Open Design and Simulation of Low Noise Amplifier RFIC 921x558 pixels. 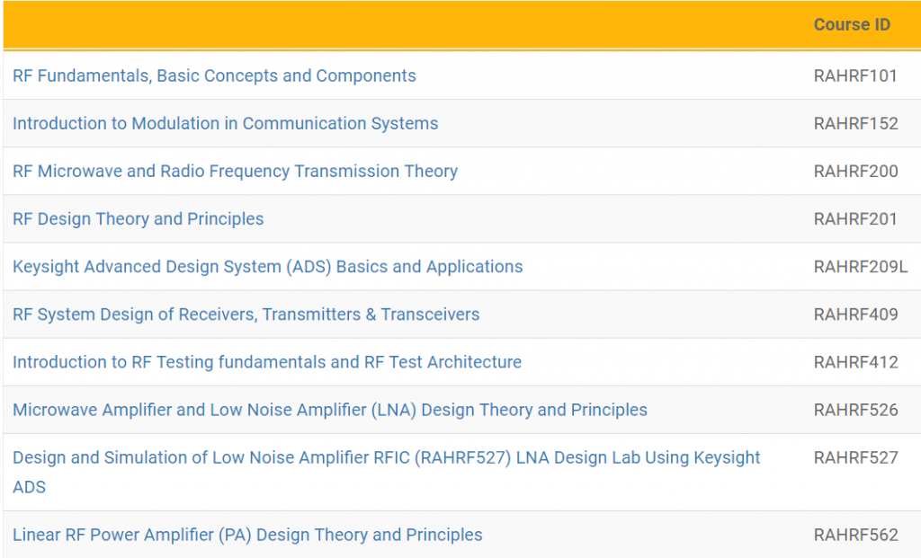click(x=386, y=458)
